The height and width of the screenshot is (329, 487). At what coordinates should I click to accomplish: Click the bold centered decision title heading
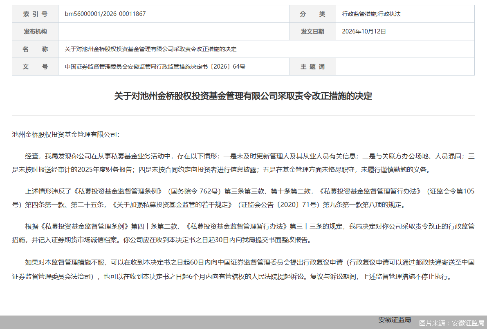(243, 96)
